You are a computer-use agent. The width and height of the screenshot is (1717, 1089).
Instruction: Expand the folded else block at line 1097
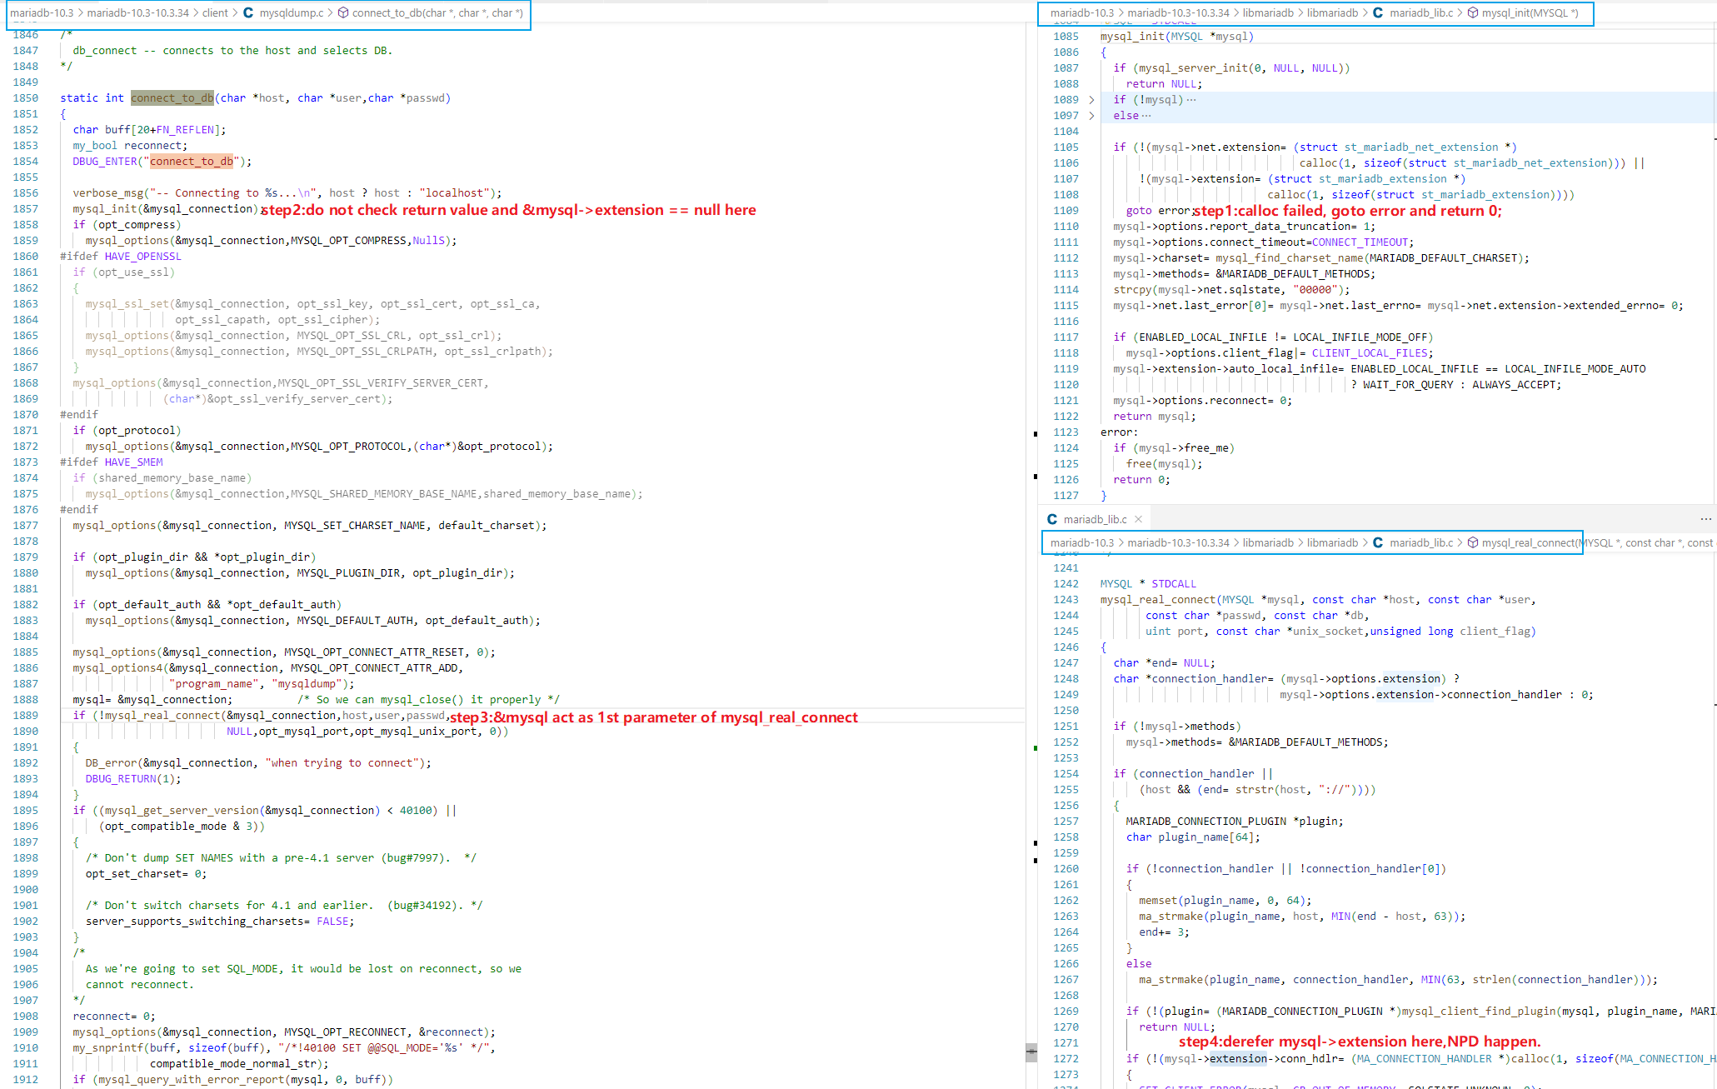tap(1091, 116)
